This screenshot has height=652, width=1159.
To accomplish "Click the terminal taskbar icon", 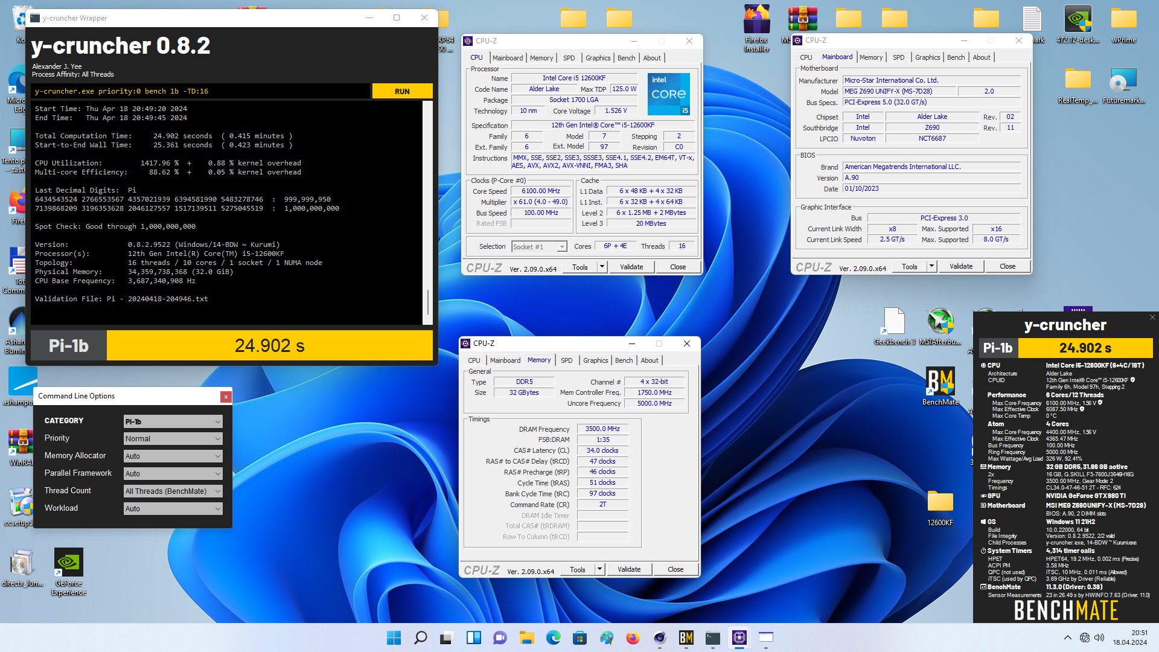I will pyautogui.click(x=713, y=638).
